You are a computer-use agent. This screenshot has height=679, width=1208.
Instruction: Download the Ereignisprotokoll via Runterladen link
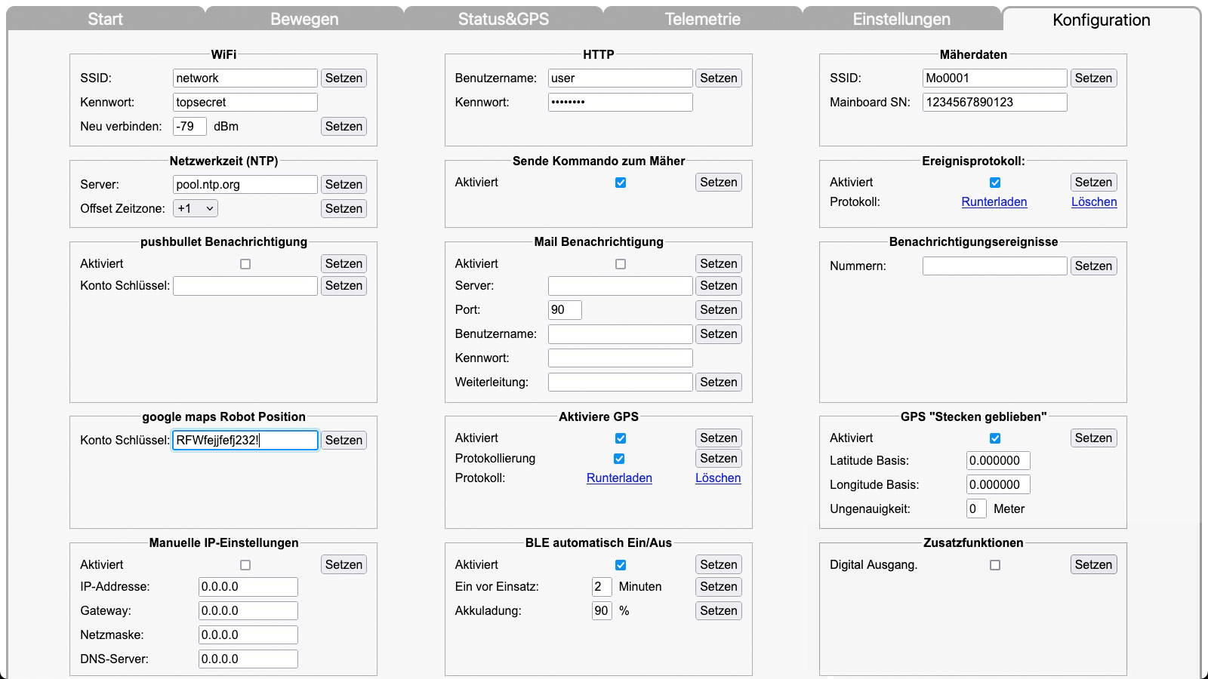click(x=994, y=202)
